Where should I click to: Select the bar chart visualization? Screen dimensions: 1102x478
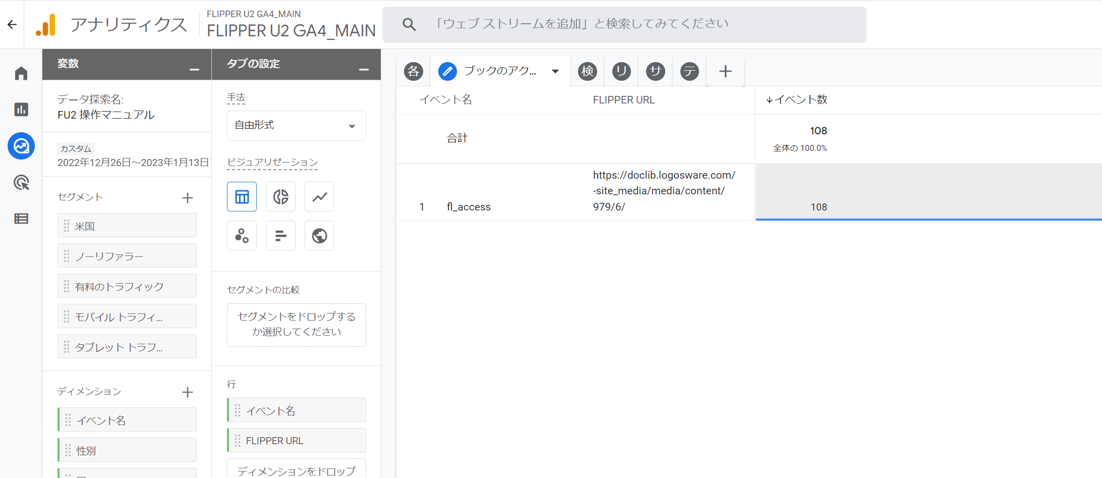point(281,236)
